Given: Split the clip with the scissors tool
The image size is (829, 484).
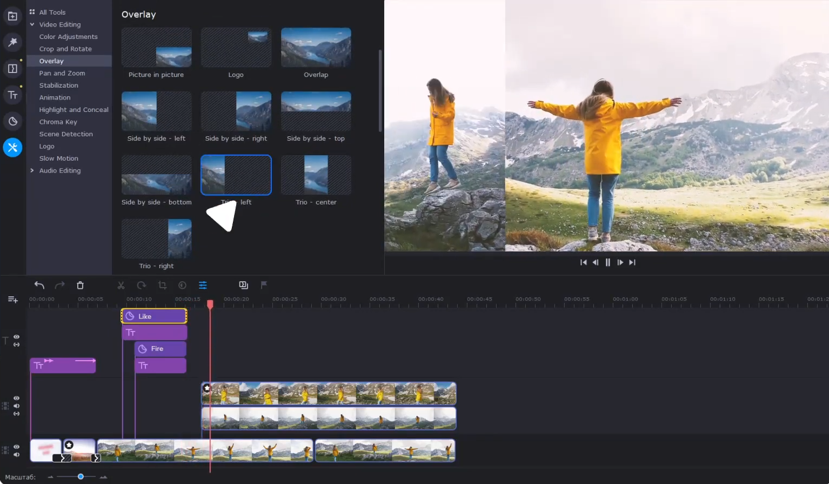Looking at the screenshot, I should 121,285.
